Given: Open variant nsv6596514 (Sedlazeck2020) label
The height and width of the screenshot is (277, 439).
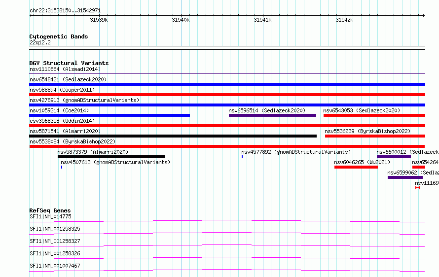Looking at the screenshot, I should coord(267,110).
